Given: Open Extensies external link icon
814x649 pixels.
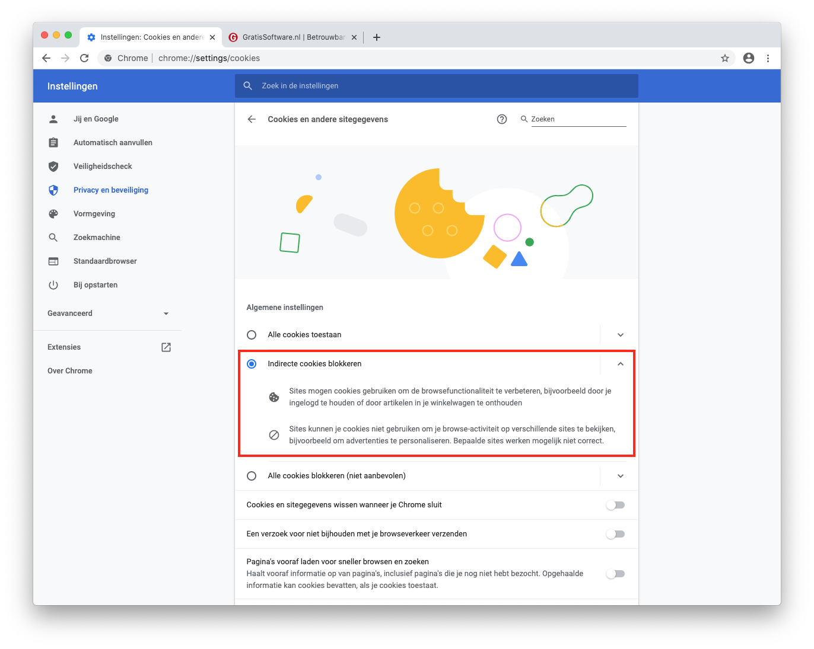Looking at the screenshot, I should (166, 347).
